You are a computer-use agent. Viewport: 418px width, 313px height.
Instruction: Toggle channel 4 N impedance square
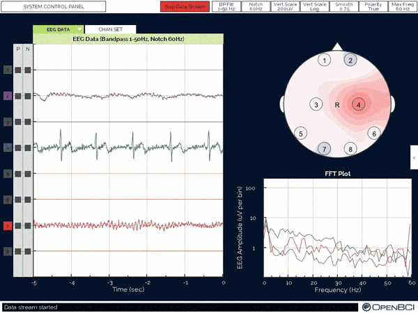pyautogui.click(x=28, y=147)
